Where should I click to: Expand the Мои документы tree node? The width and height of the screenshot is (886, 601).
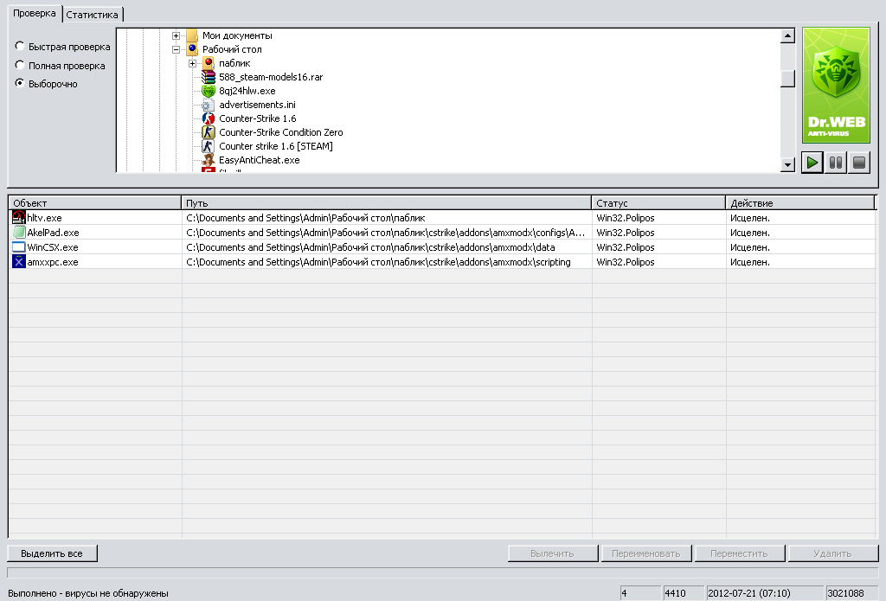pos(176,35)
